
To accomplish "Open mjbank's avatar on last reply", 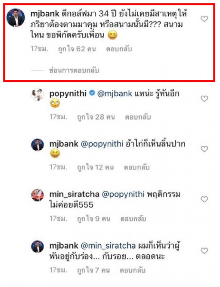I will tap(37, 246).
